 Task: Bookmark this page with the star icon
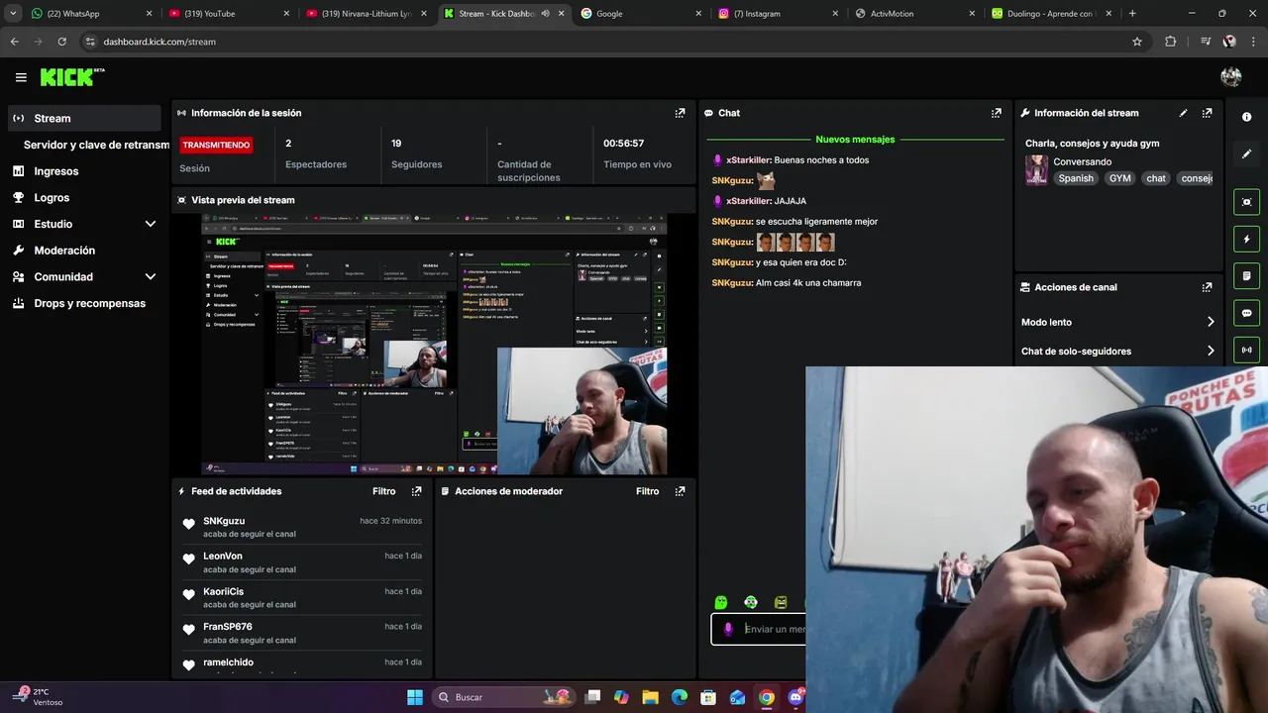pos(1137,42)
